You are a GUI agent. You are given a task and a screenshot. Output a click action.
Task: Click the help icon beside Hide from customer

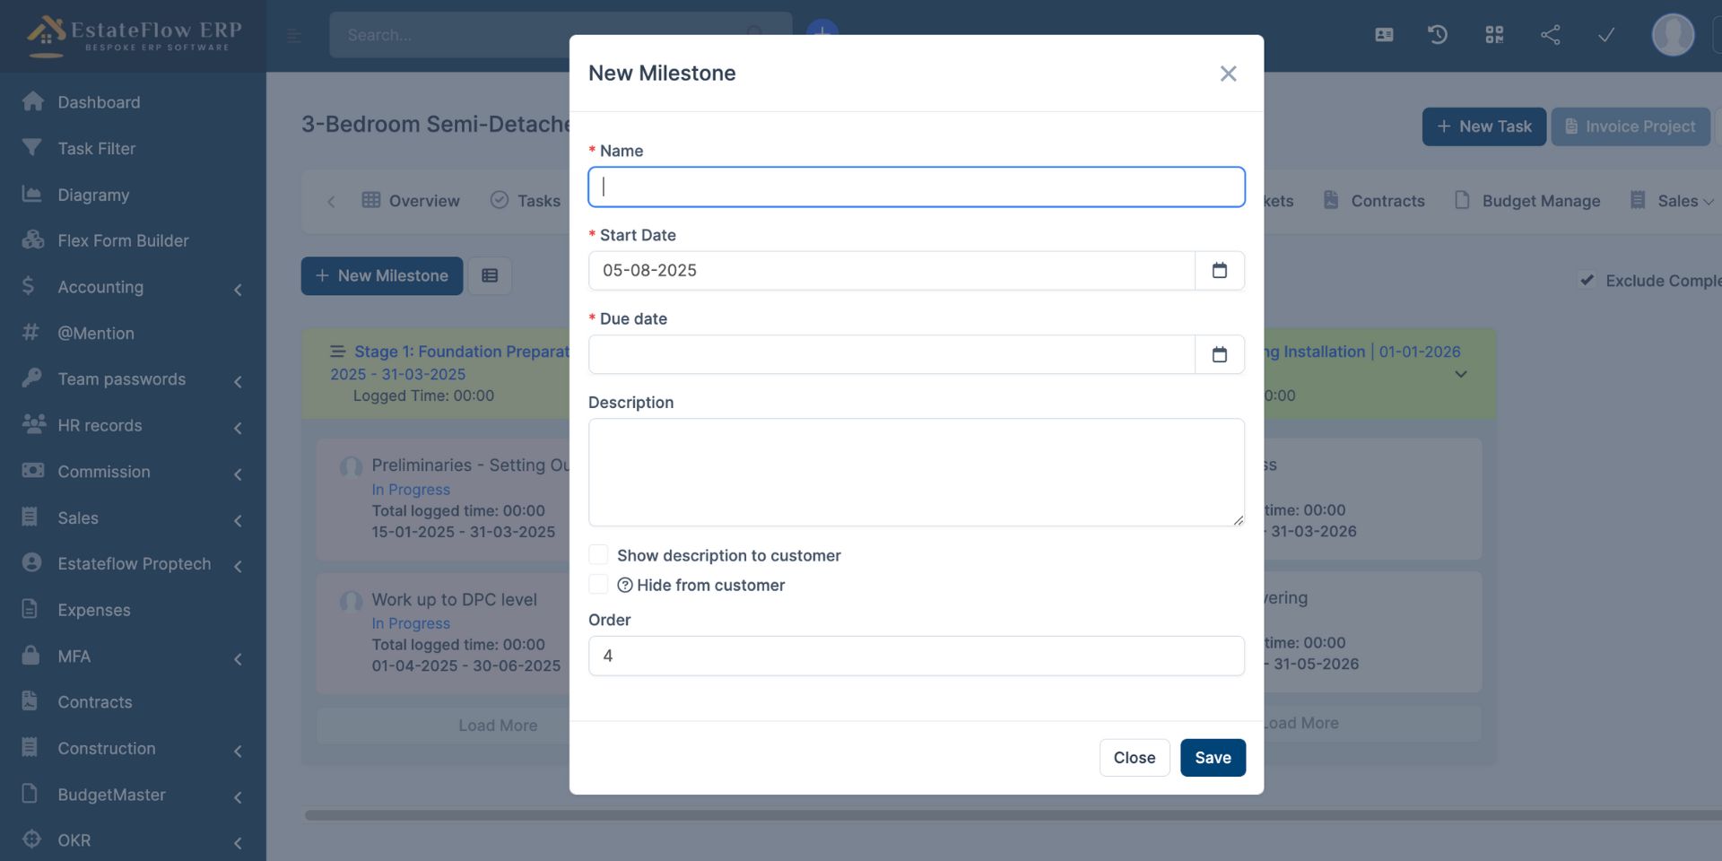tap(625, 586)
